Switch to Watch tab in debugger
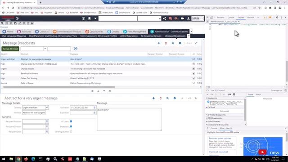This screenshot has width=288, height=162. point(258,94)
